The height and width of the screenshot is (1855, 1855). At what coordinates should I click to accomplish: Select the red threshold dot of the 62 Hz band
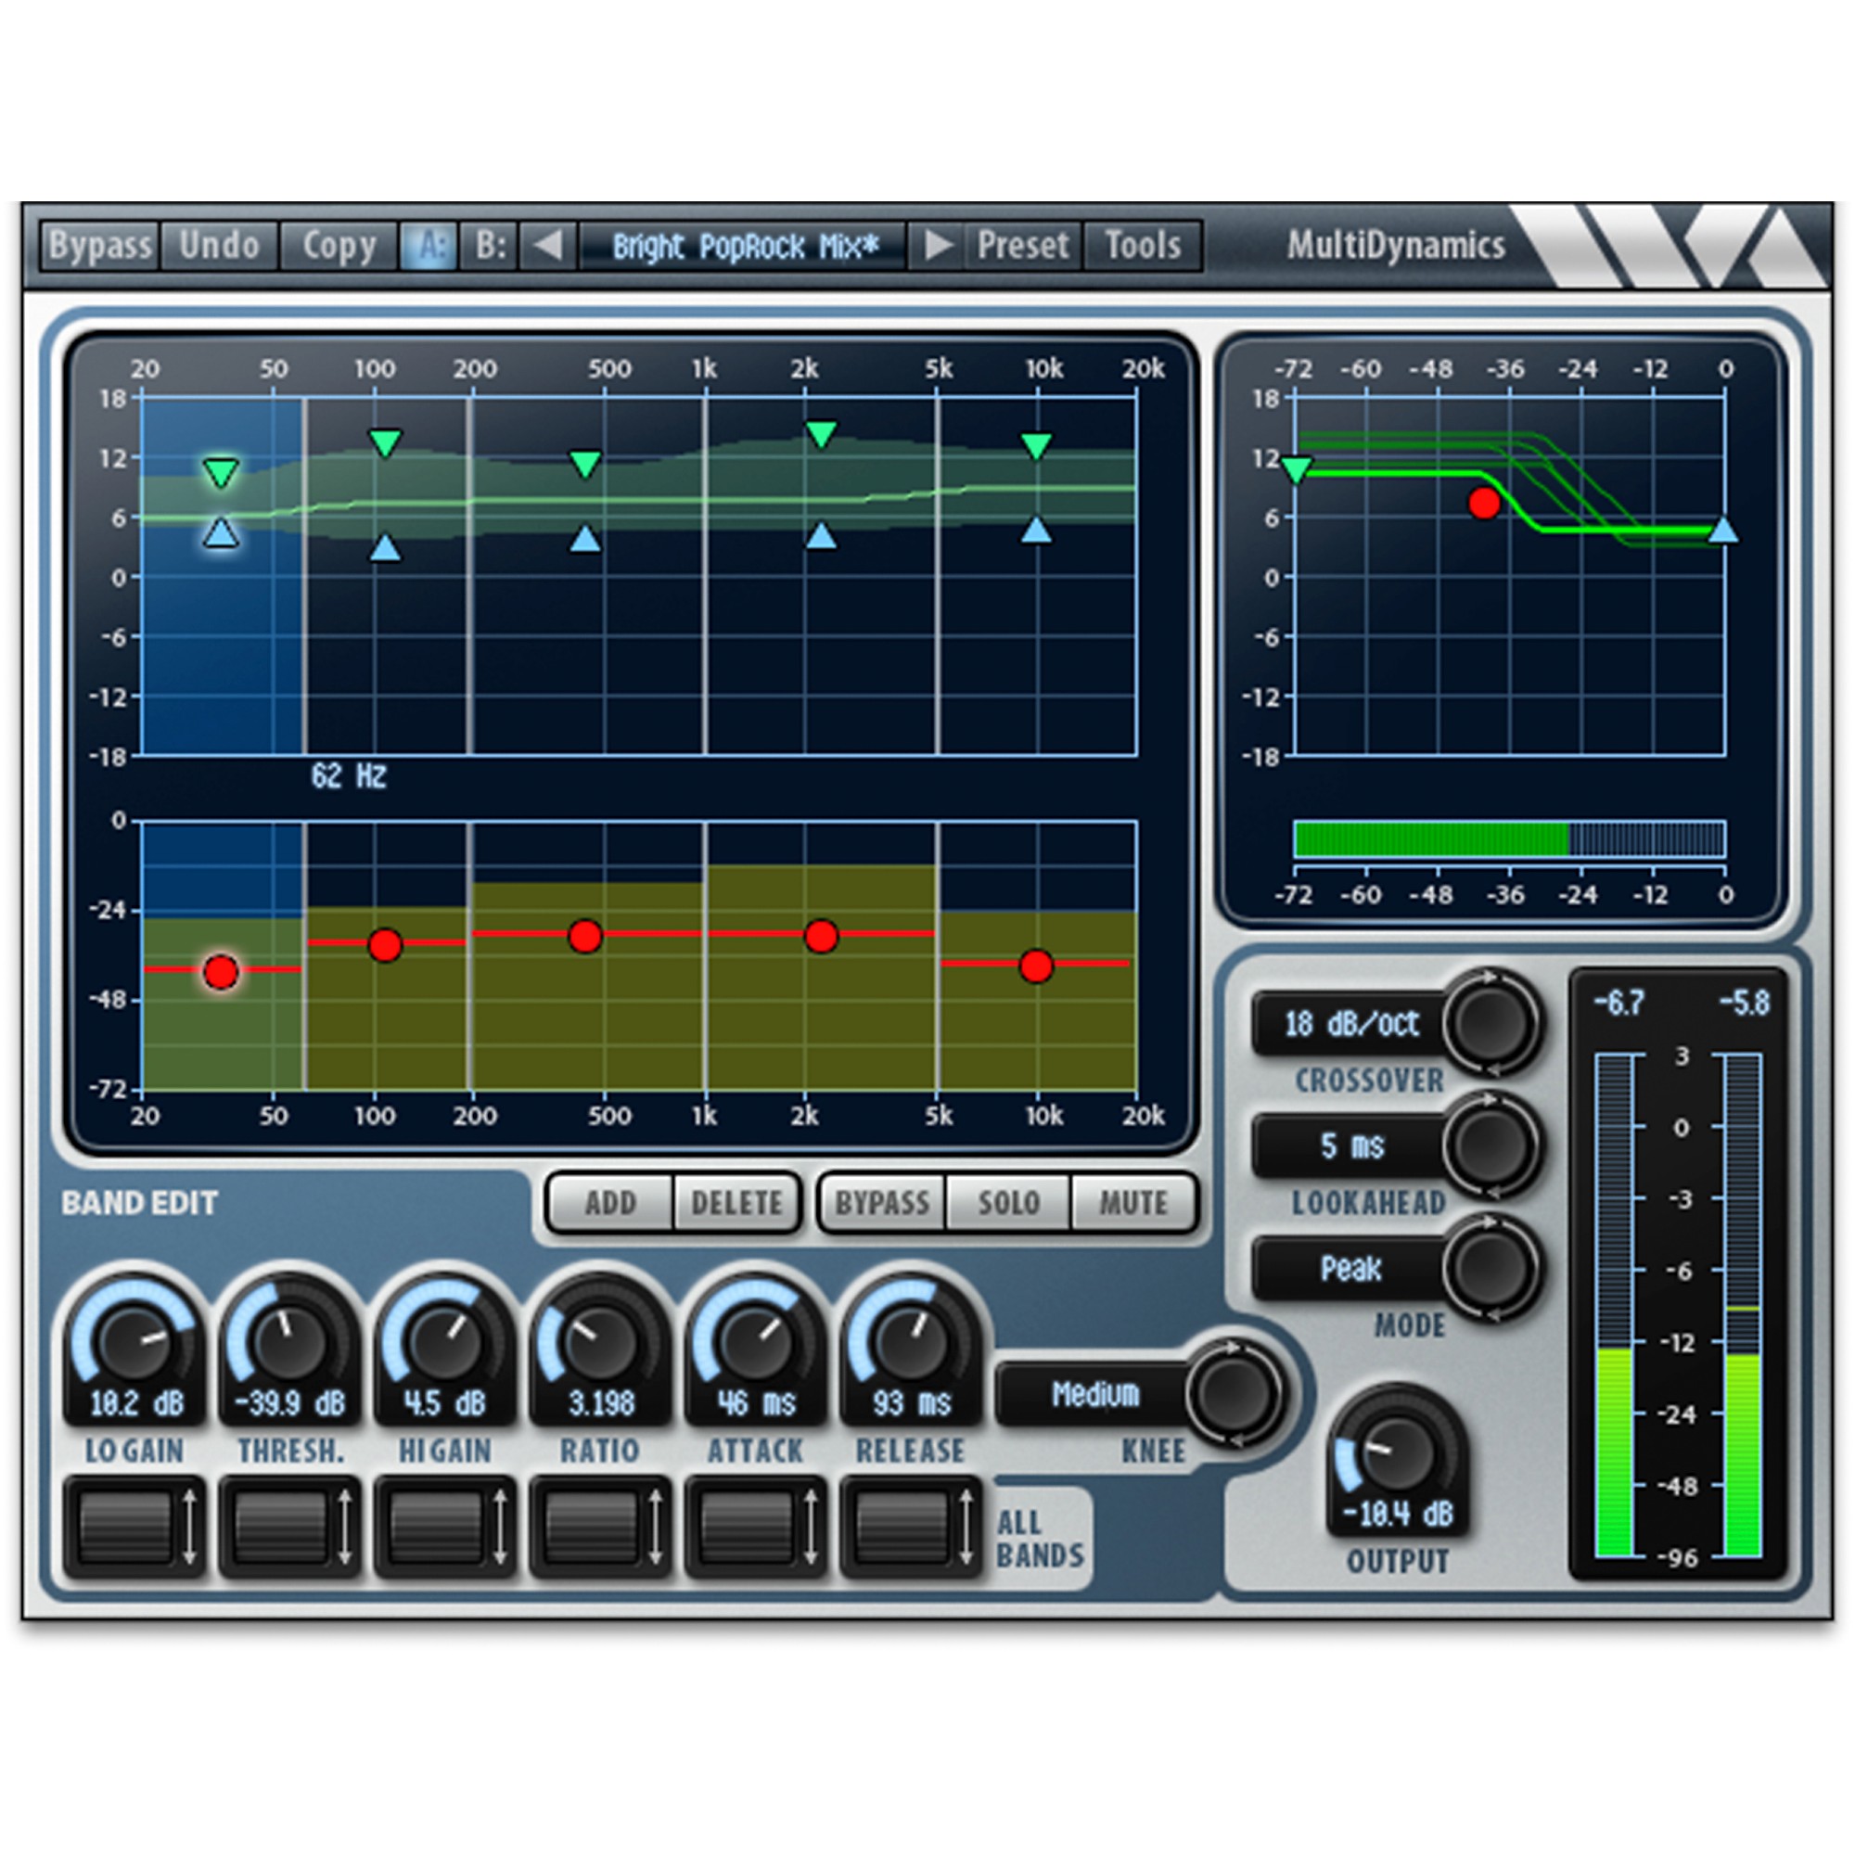point(219,972)
